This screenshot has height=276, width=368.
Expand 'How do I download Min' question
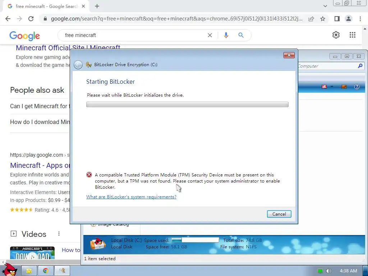point(40,122)
